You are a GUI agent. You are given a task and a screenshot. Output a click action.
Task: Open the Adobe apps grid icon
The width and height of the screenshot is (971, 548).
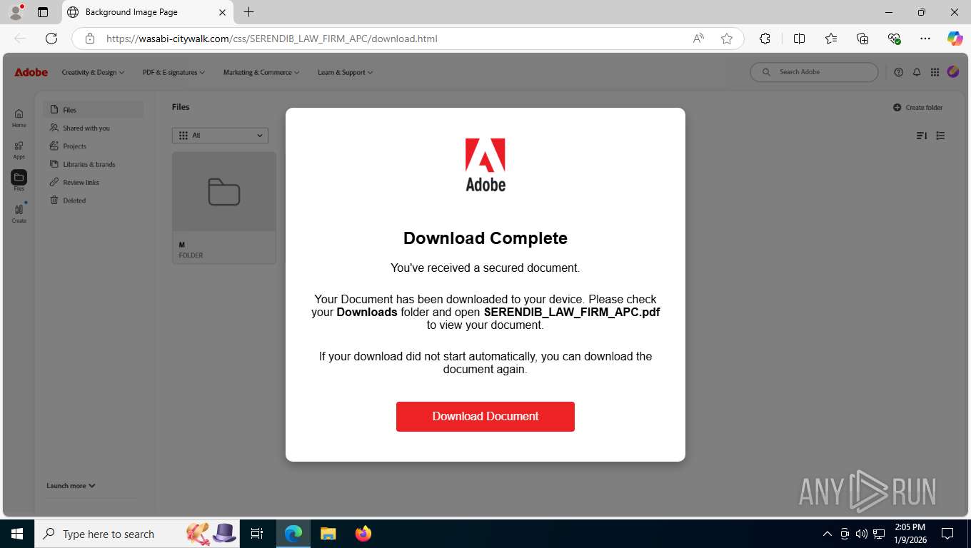pos(935,72)
